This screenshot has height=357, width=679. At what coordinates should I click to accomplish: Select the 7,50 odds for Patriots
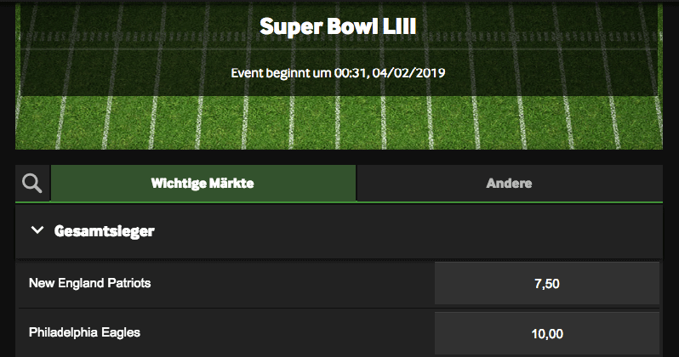coord(547,283)
